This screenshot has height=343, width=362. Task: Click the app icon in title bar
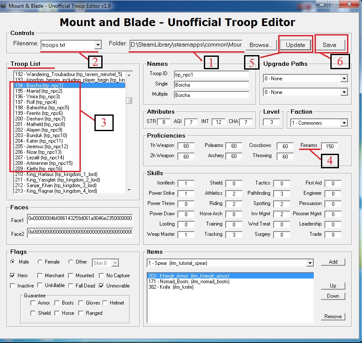coord(3,6)
